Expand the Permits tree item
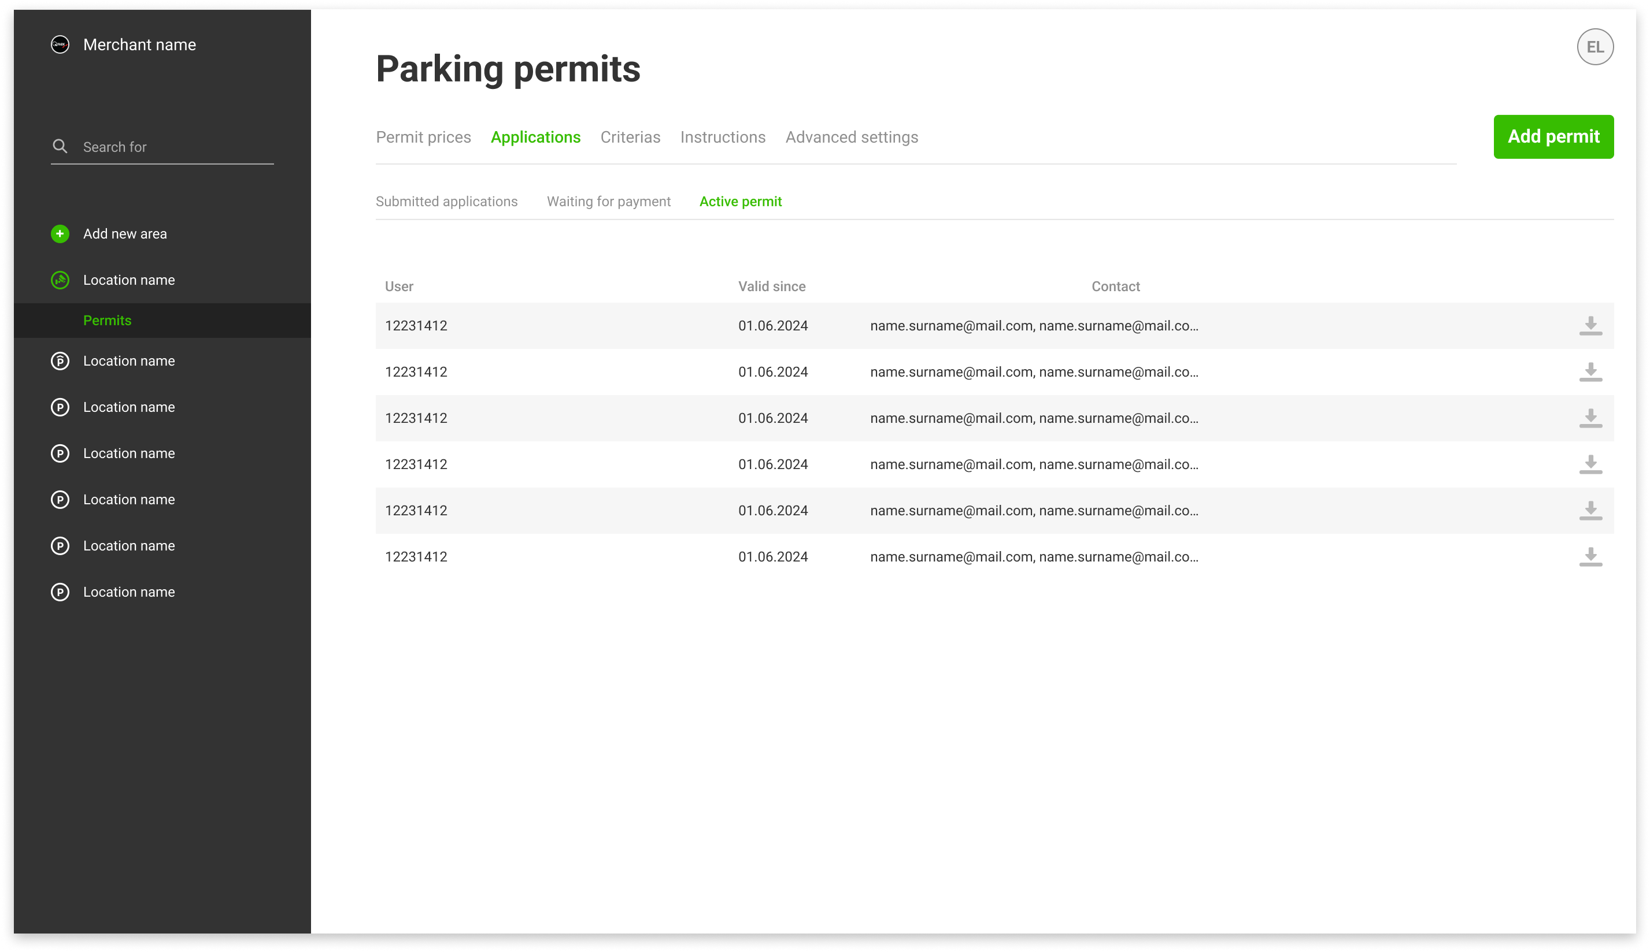 106,319
